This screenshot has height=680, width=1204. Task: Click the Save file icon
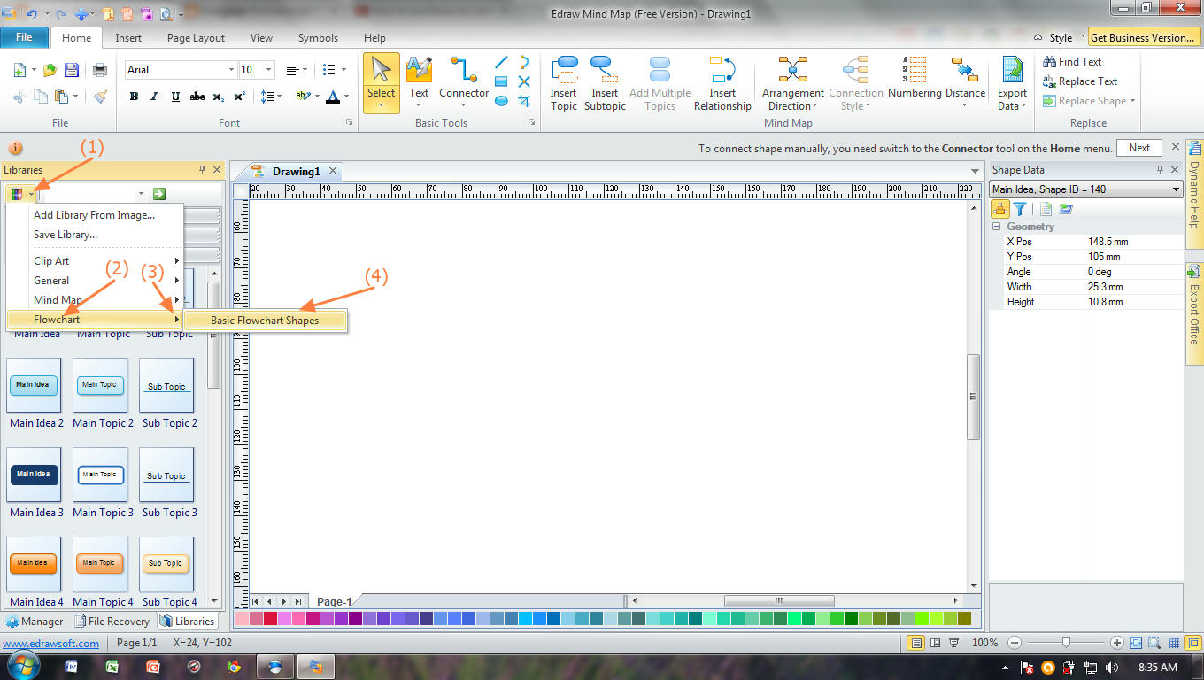coord(72,70)
